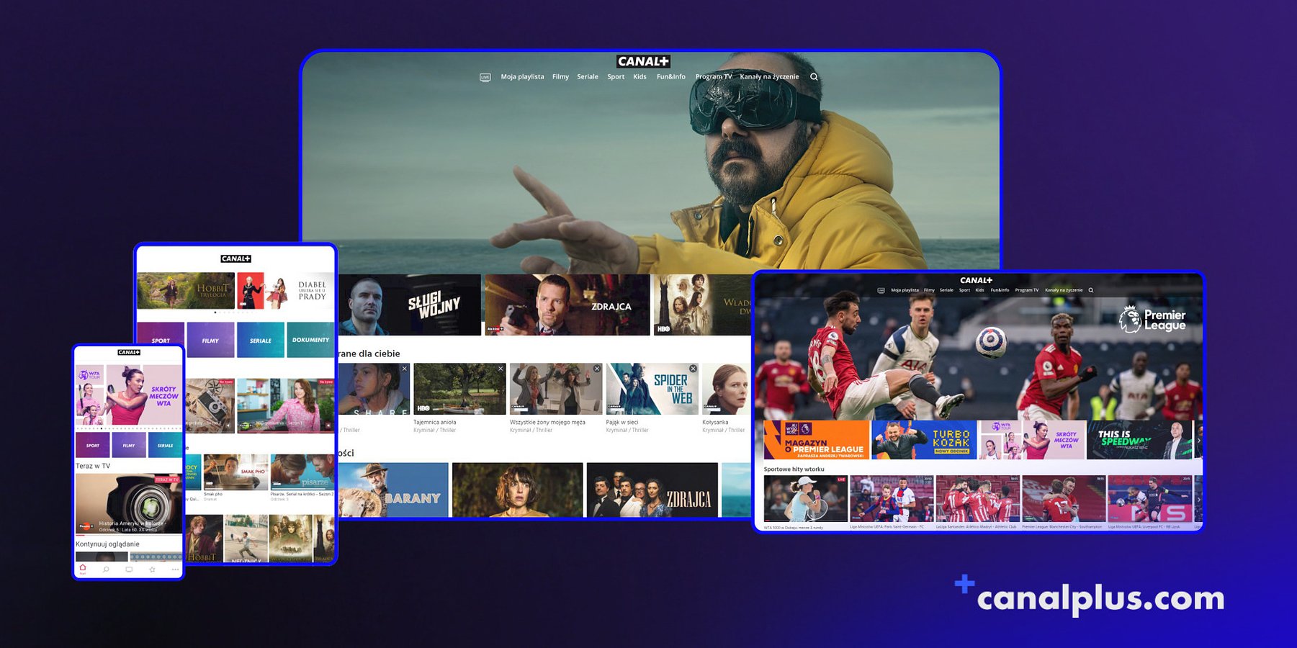Open the Spider in the Web poster
This screenshot has width=1297, height=648.
pos(652,389)
